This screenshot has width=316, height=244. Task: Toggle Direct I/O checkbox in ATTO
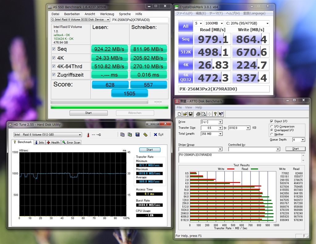coord(272,121)
